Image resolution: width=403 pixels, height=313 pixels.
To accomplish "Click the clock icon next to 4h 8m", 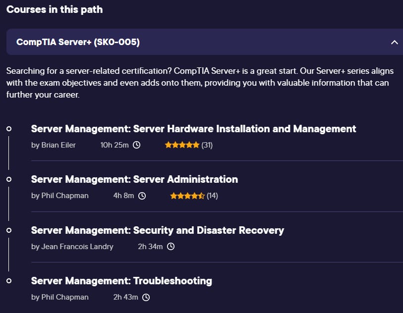I will pyautogui.click(x=142, y=196).
